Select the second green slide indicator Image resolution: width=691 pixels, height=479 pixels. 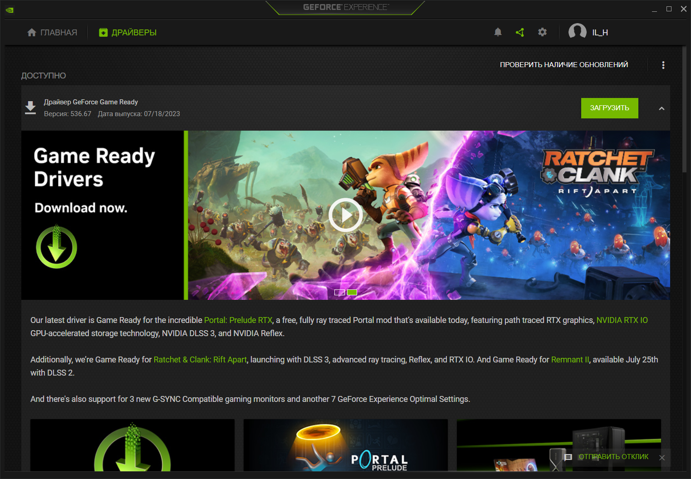pyautogui.click(x=352, y=293)
